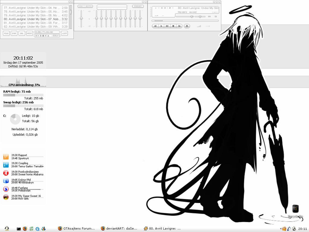Adjust the player balance slider
Viewport: 309px width, 232px height.
point(200,17)
